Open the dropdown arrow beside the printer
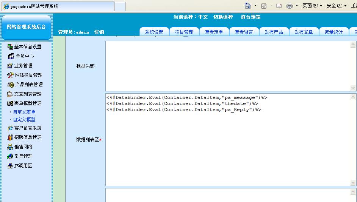 pos(297,6)
